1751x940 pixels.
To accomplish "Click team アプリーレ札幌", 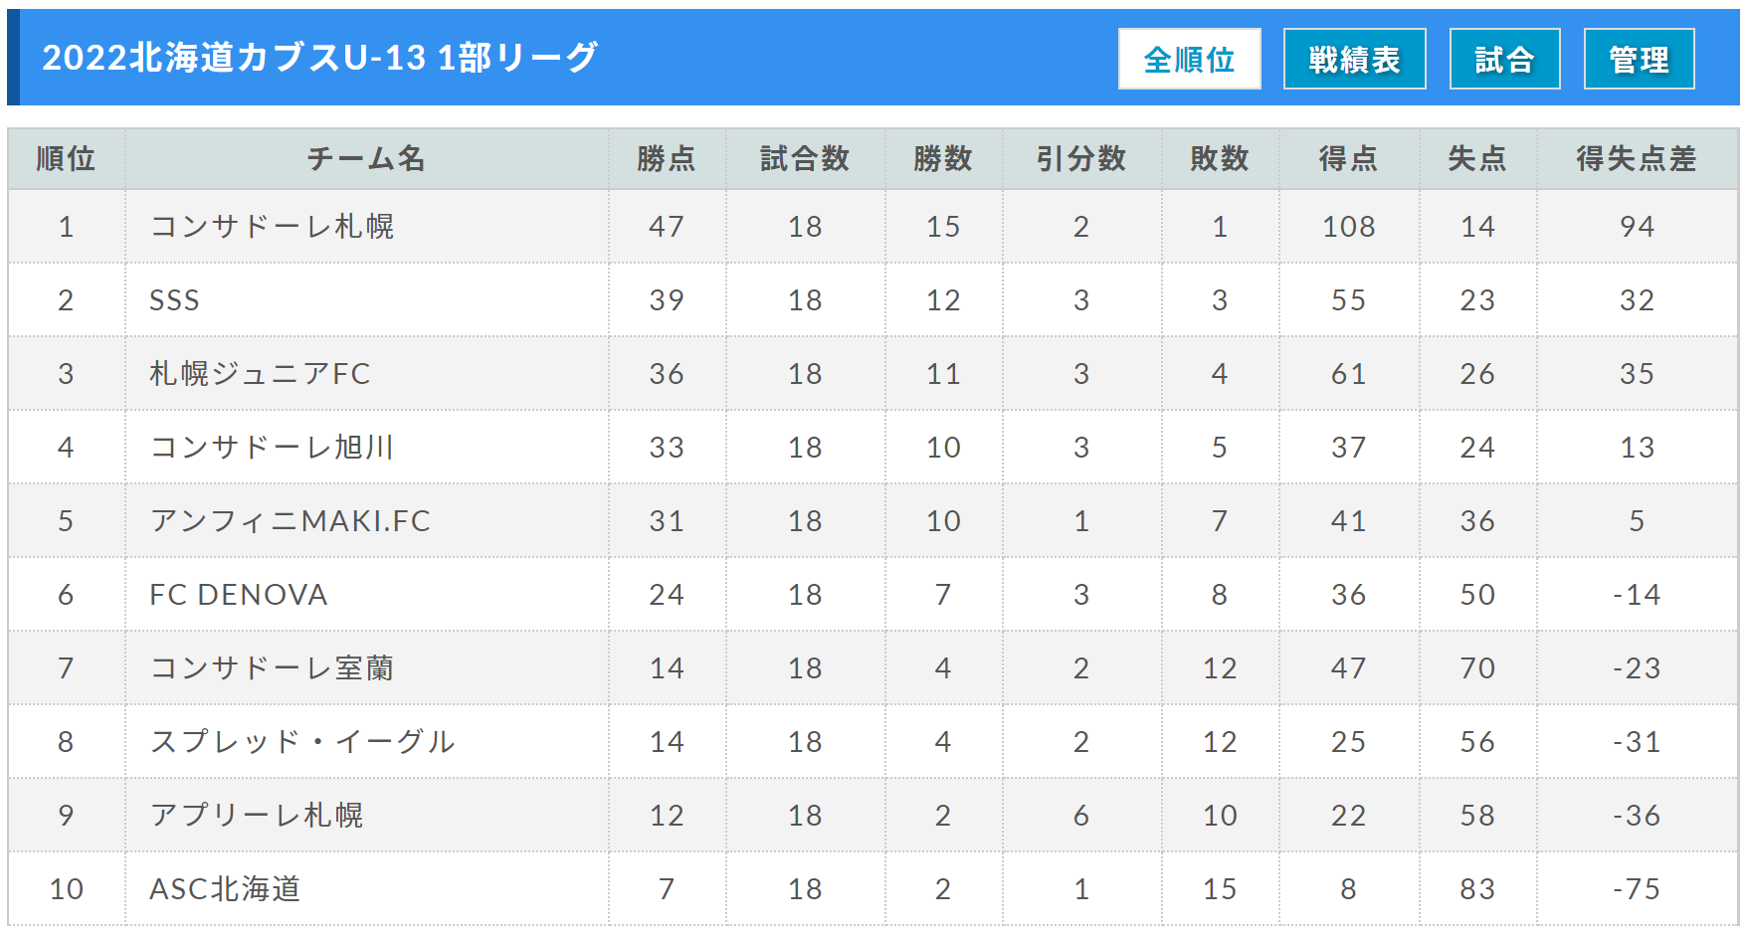I will 256,816.
